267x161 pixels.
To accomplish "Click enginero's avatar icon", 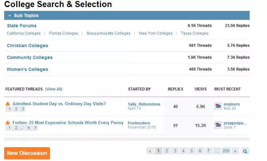I will (x=218, y=106).
